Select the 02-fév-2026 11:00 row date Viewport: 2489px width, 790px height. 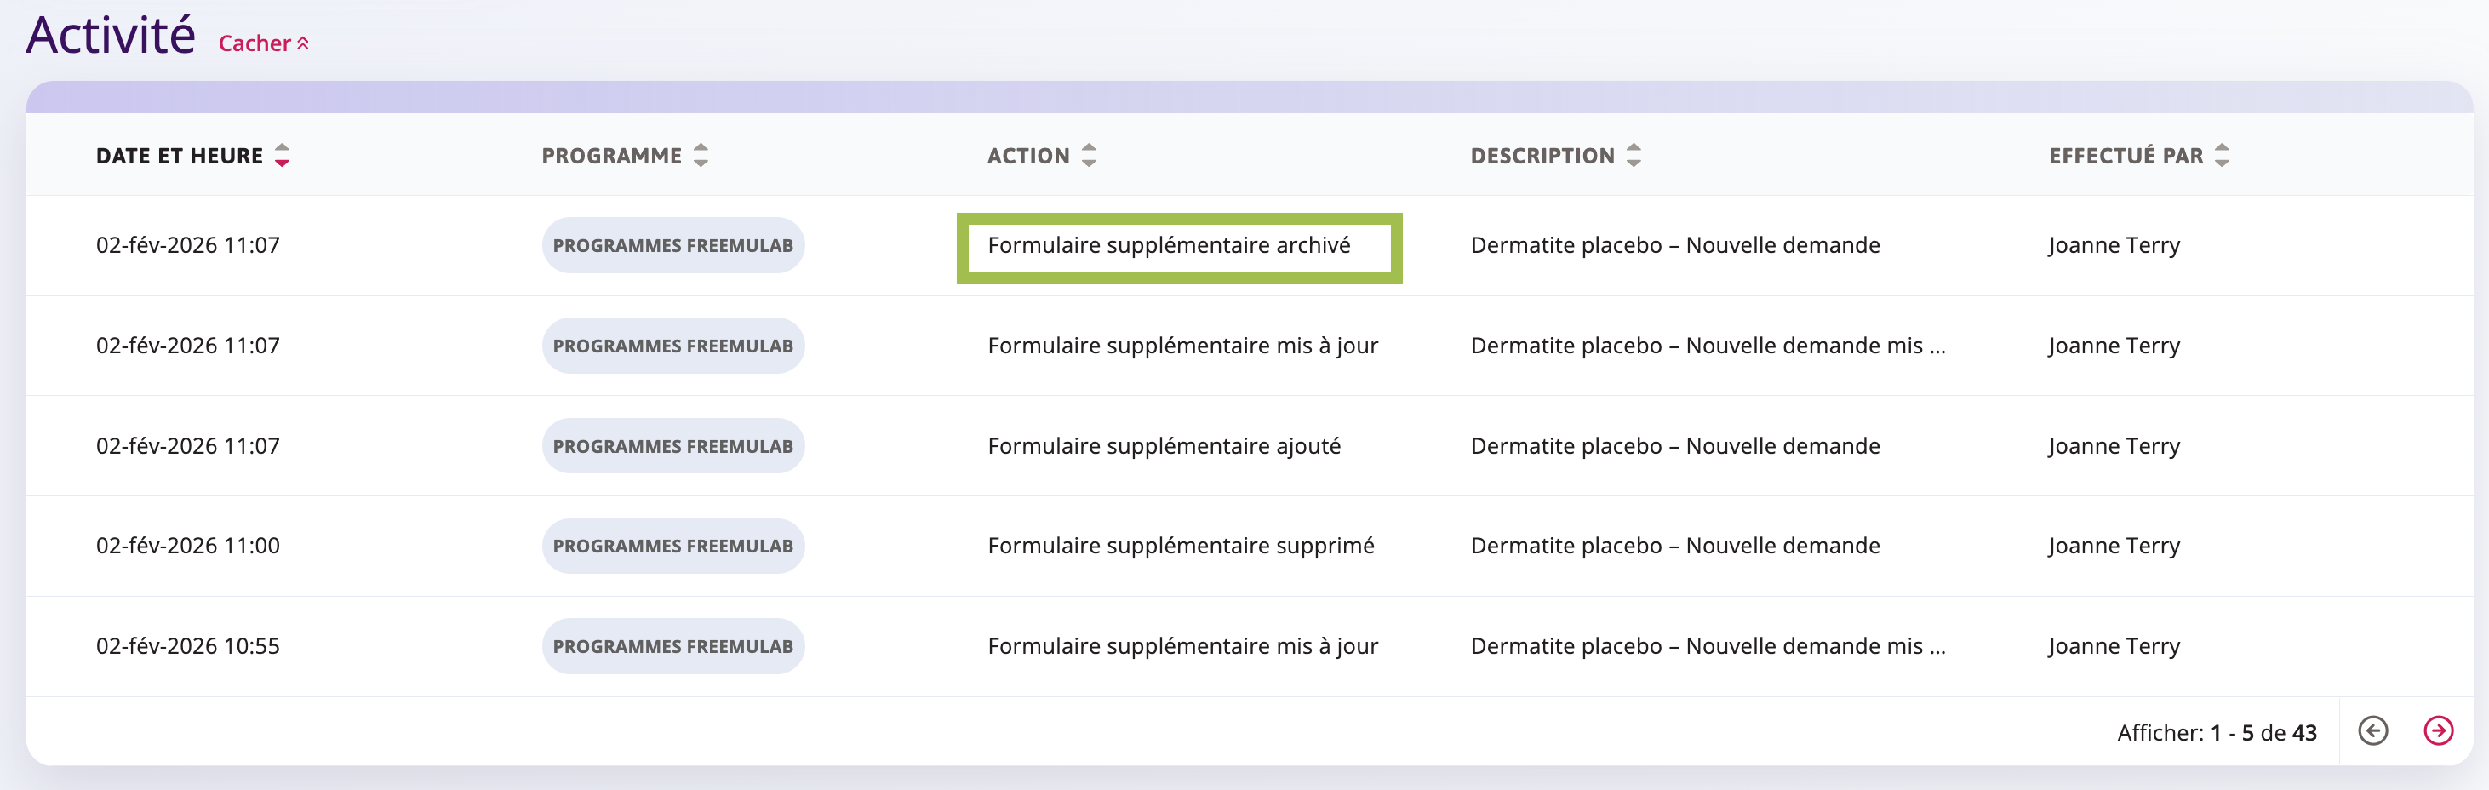pos(187,546)
